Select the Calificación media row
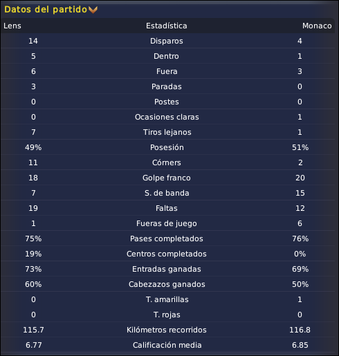Viewport: 339px width, 356px height. click(167, 345)
